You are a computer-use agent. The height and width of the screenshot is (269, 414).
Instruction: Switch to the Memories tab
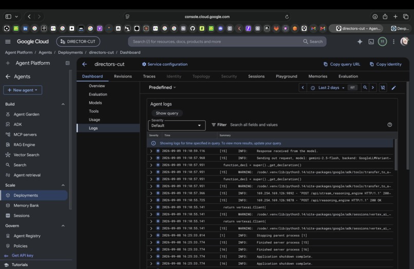pos(317,76)
